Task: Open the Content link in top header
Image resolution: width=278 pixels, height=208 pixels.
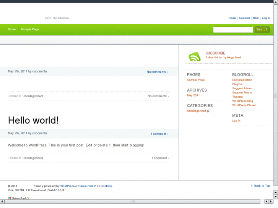Action: click(244, 18)
